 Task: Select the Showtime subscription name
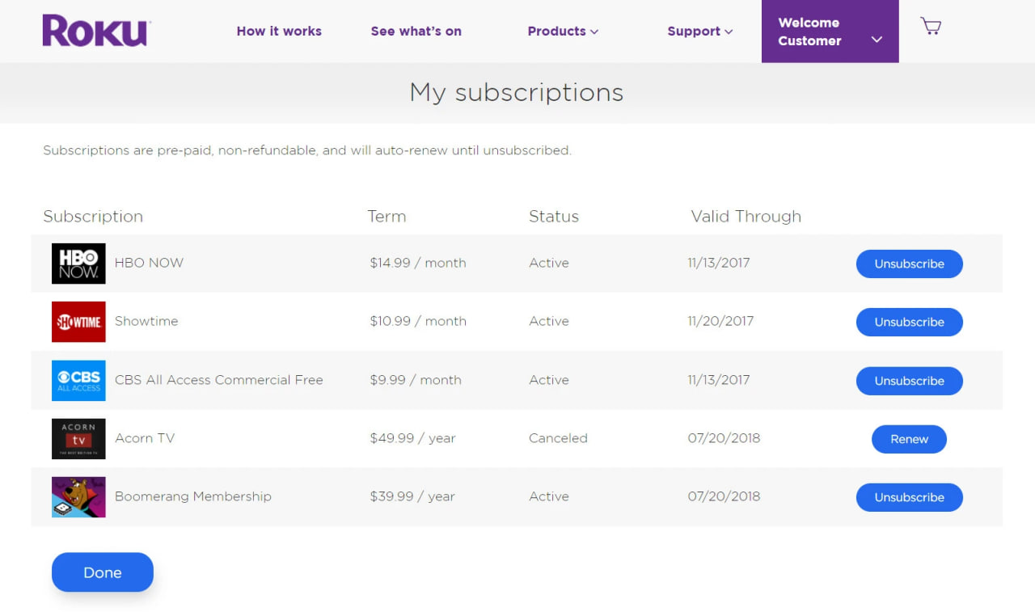(x=146, y=321)
